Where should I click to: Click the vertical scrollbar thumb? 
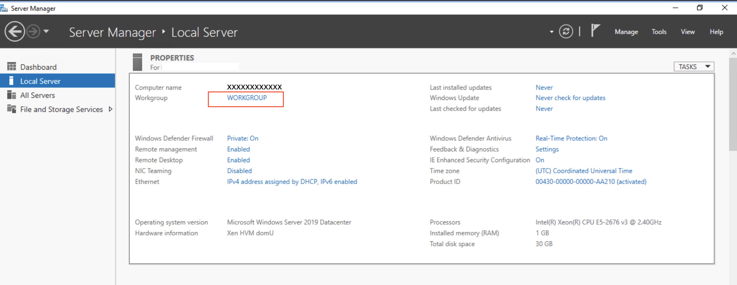pyautogui.click(x=733, y=104)
